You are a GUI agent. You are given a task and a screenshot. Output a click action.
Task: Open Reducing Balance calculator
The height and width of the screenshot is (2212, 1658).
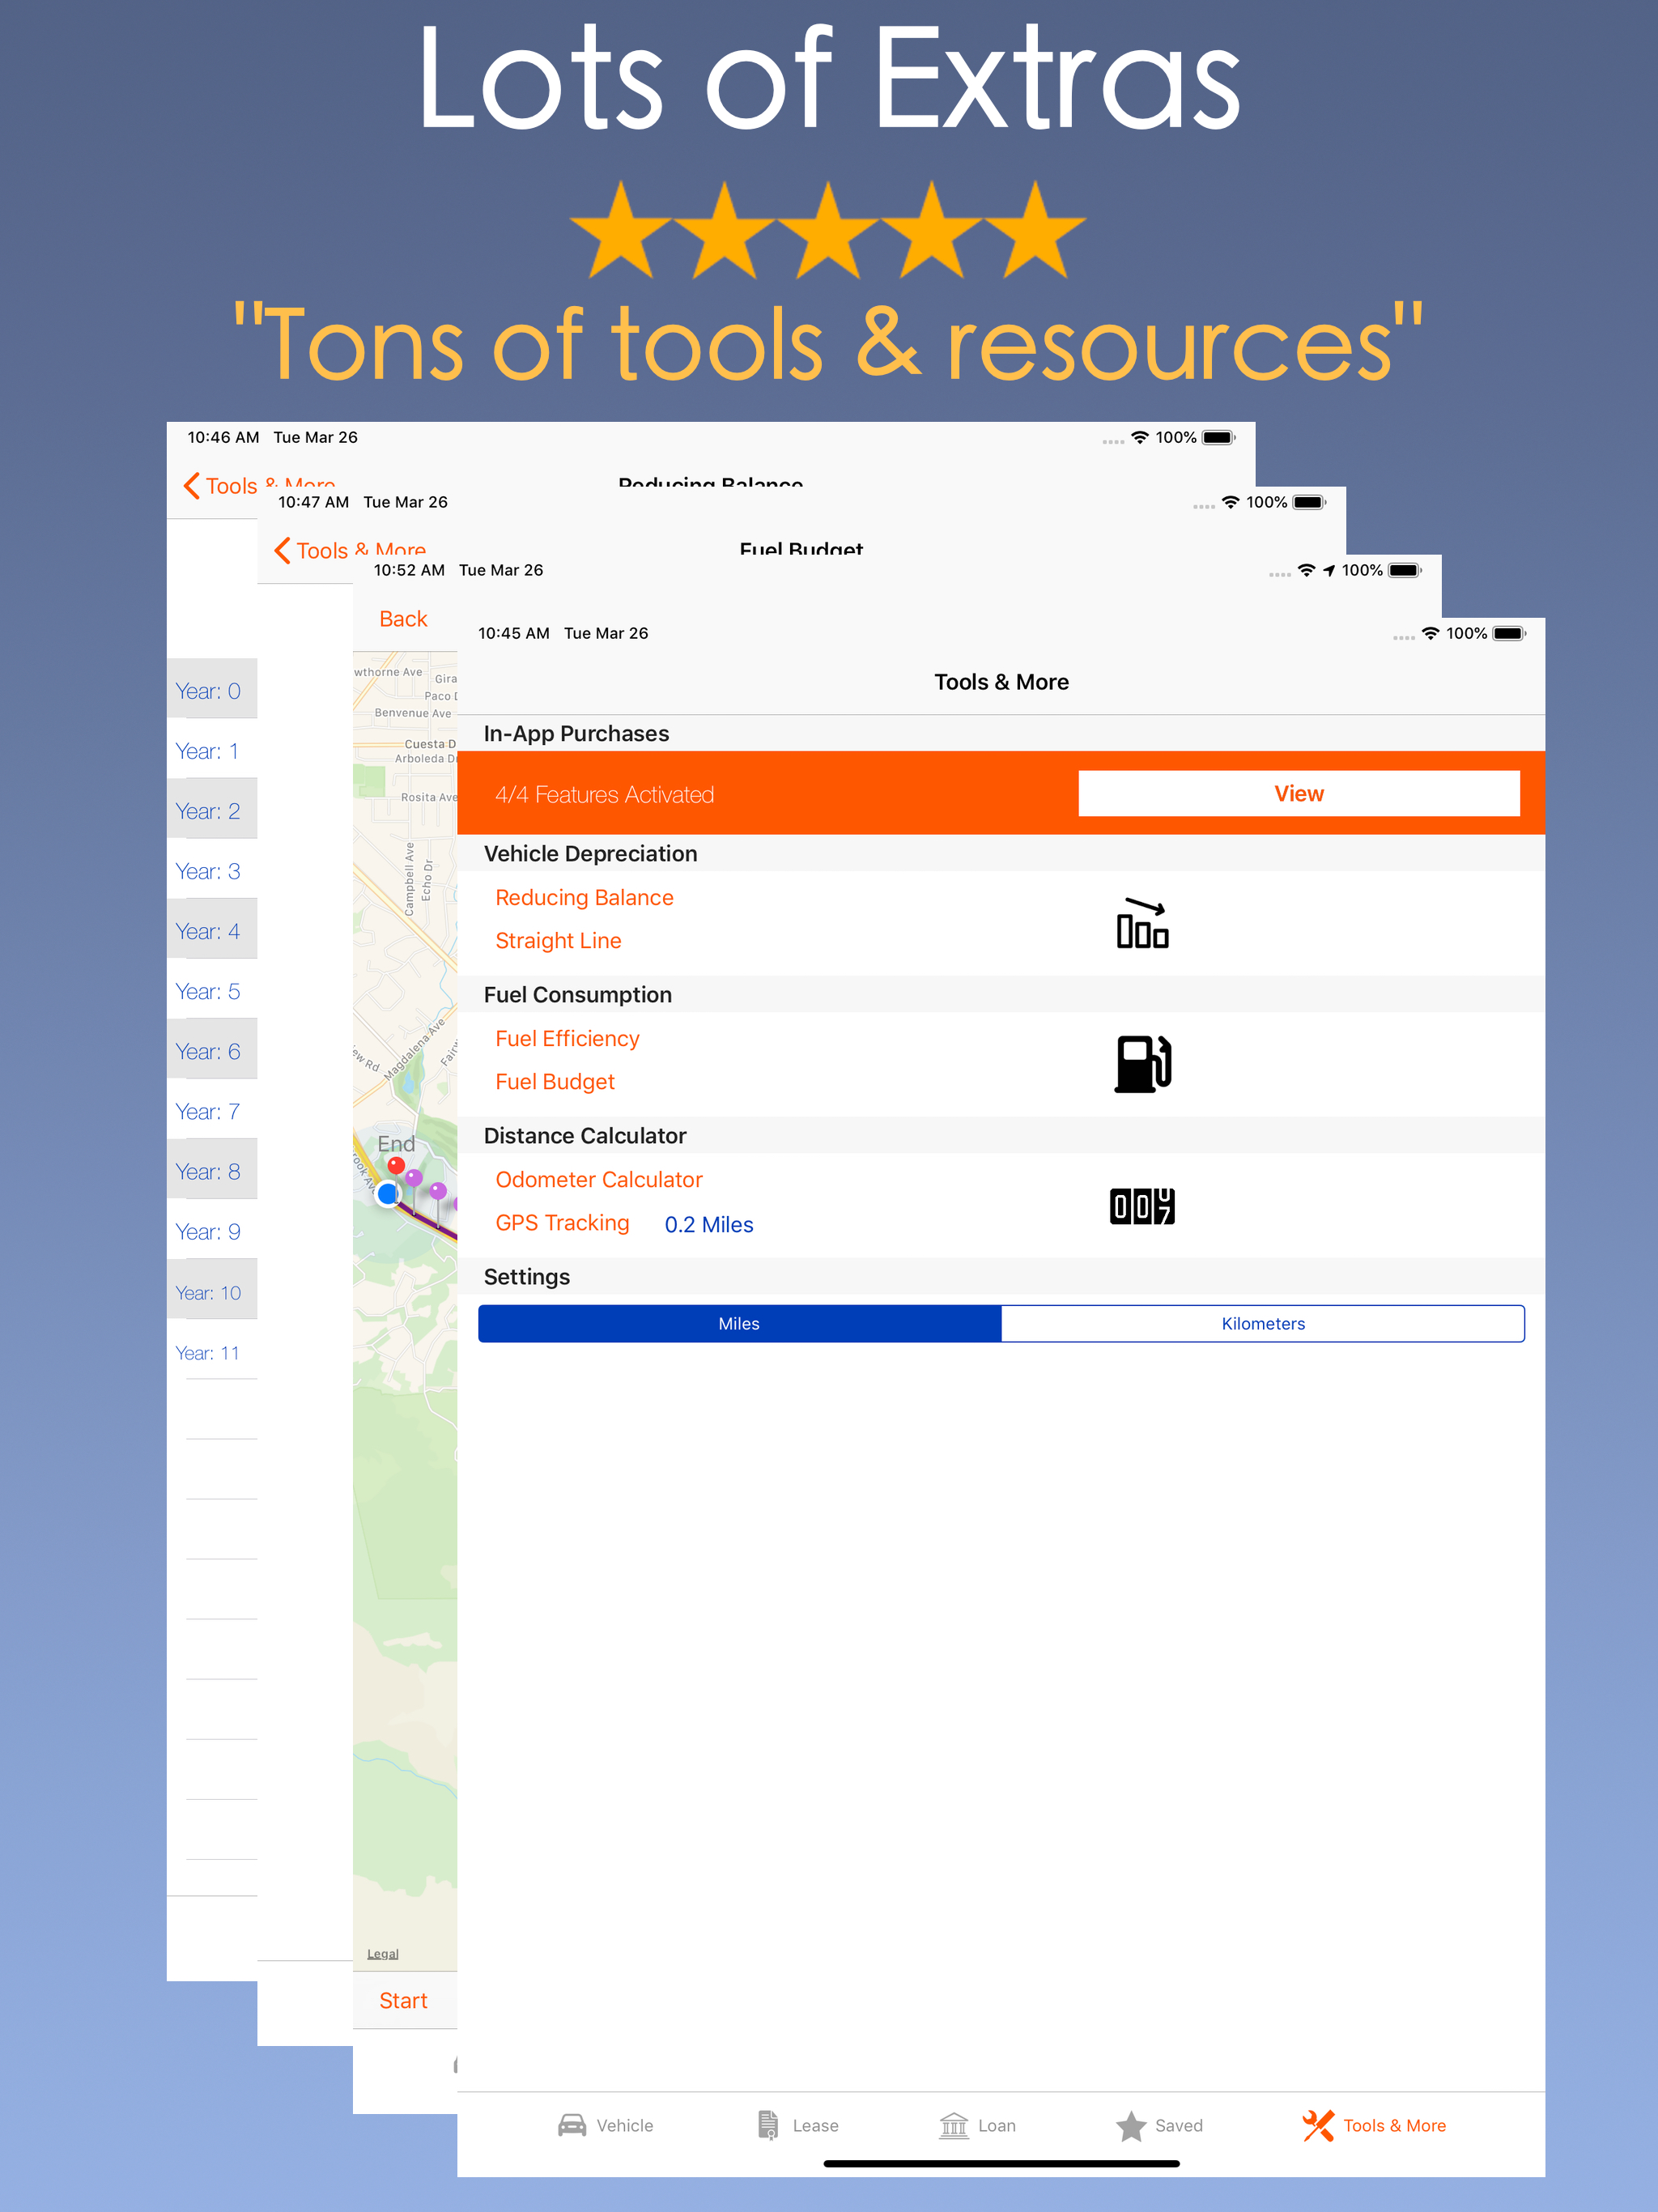[x=584, y=897]
